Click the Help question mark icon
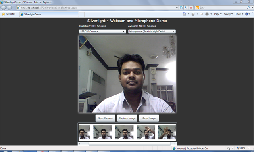This screenshot has height=152, width=254. (x=246, y=14)
